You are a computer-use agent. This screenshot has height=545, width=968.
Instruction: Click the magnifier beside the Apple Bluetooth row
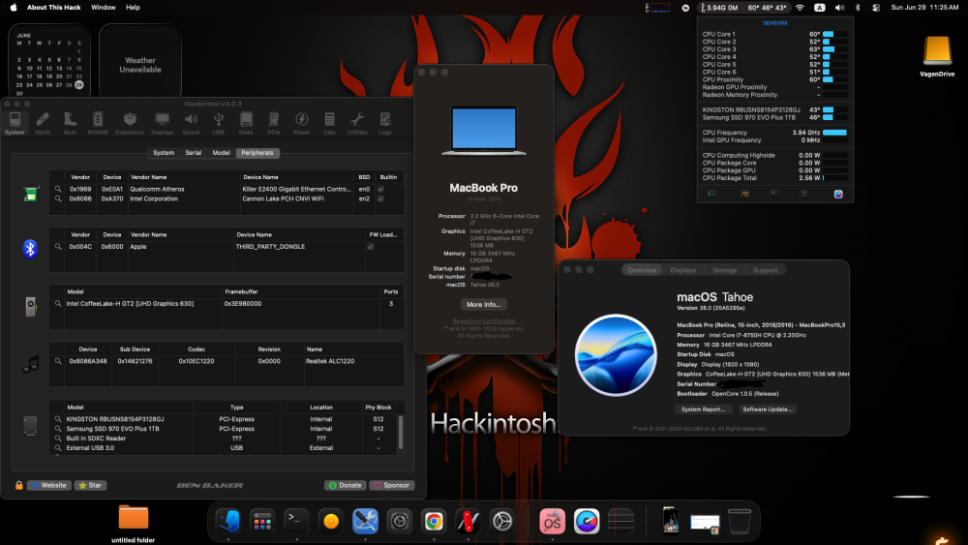[58, 246]
